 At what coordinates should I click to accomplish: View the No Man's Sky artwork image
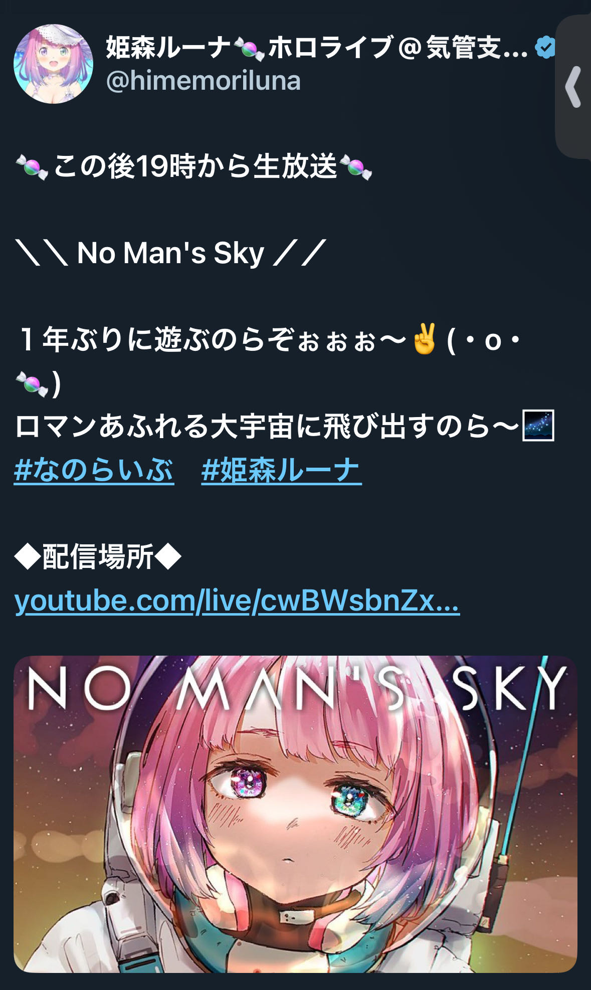click(x=295, y=814)
